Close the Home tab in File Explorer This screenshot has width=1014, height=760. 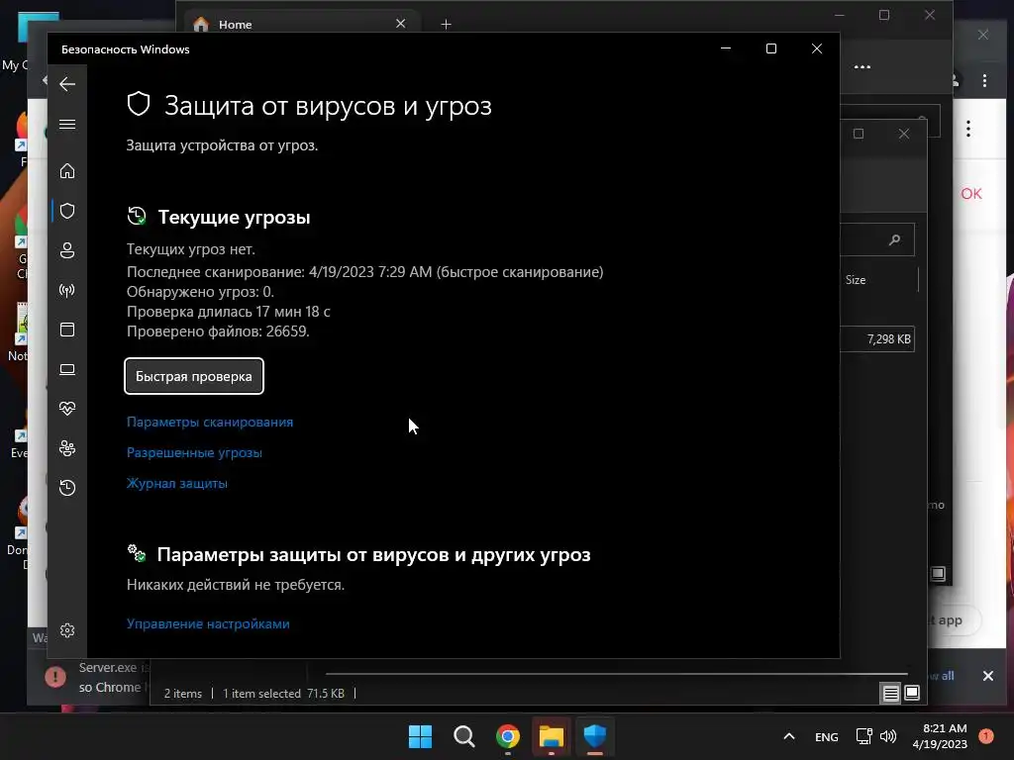pos(400,24)
